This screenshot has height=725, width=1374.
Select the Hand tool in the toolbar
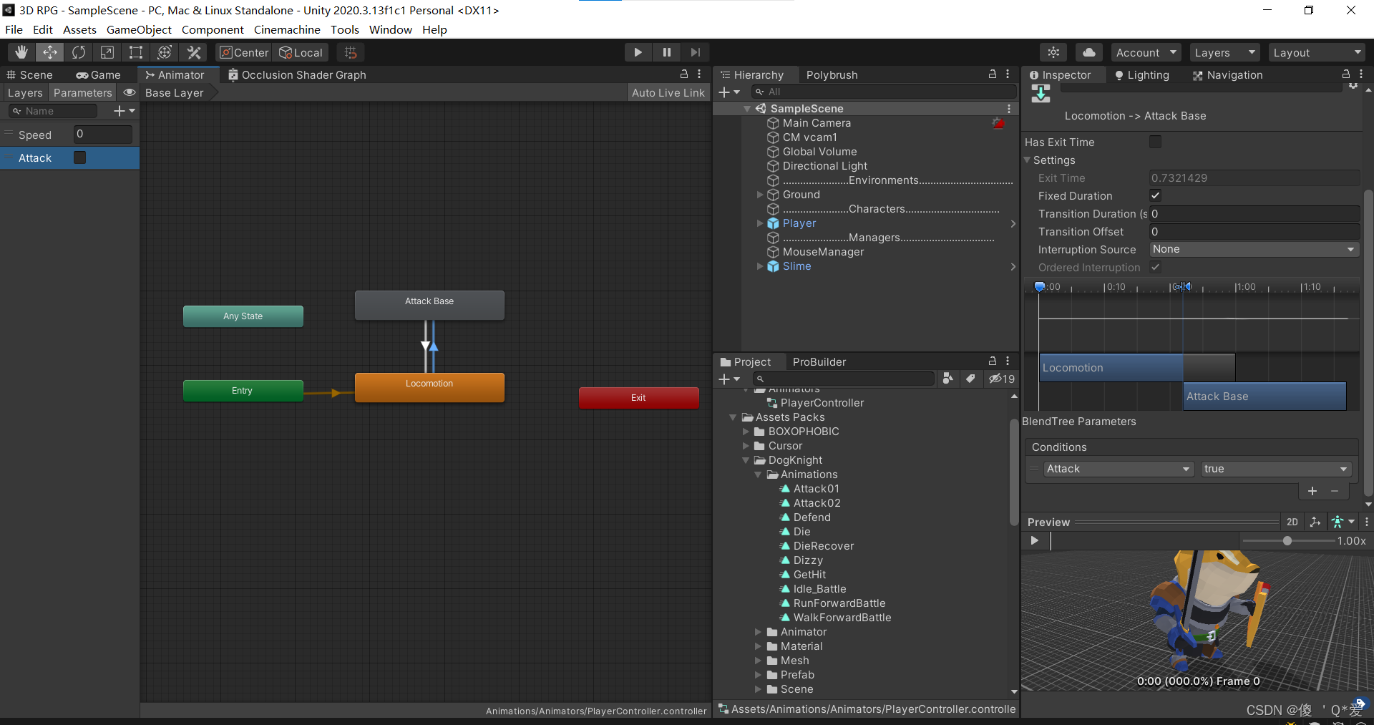(20, 52)
